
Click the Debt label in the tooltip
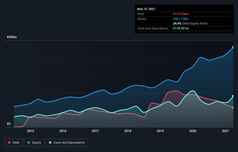141,14
